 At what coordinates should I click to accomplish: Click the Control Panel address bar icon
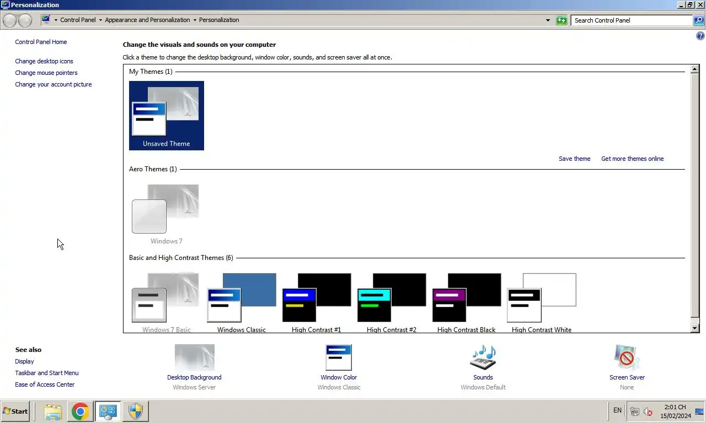[46, 19]
